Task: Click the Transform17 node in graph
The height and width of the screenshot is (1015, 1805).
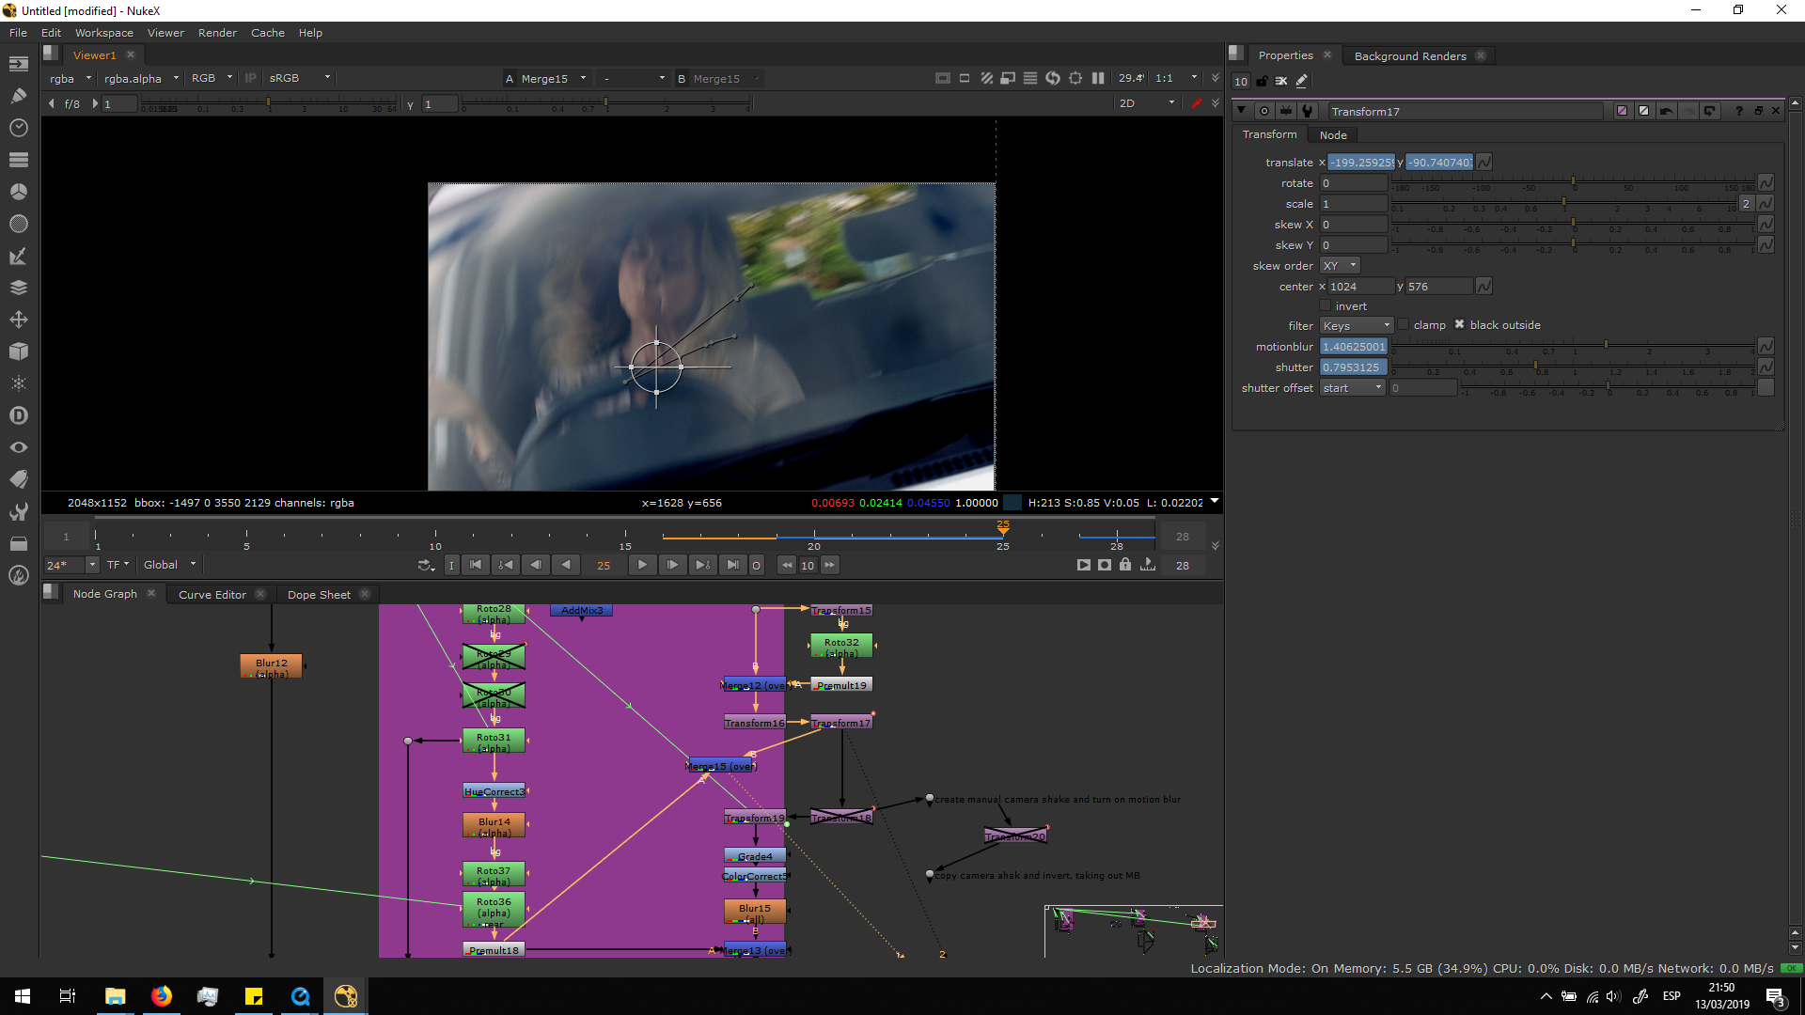Action: (841, 723)
